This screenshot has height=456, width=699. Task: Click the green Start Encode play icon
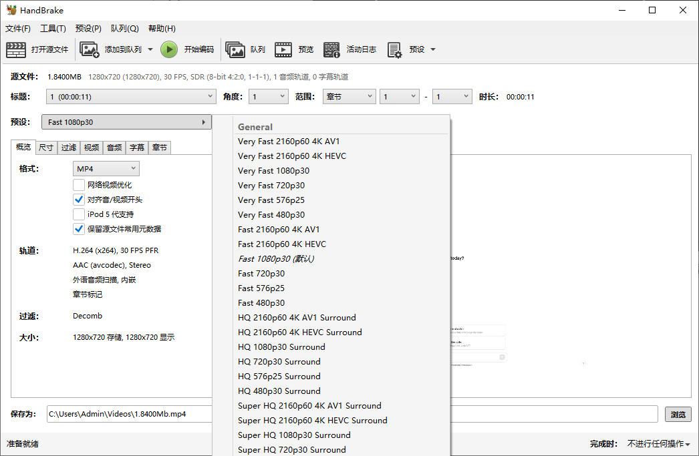coord(169,49)
